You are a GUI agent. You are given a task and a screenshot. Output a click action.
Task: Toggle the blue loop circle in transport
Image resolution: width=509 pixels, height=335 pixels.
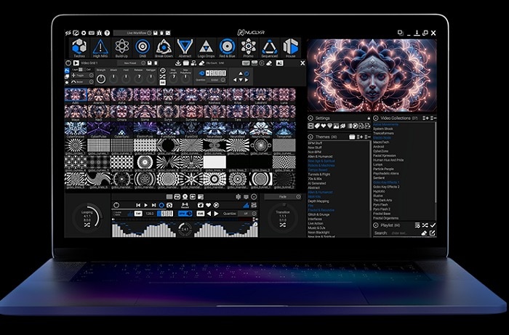tap(161, 205)
